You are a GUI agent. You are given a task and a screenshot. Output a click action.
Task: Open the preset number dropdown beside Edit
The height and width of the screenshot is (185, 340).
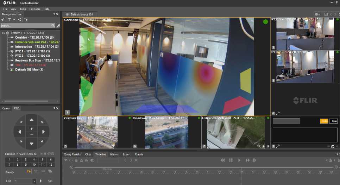(34, 181)
